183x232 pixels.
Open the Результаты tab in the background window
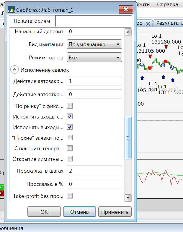pos(169,23)
